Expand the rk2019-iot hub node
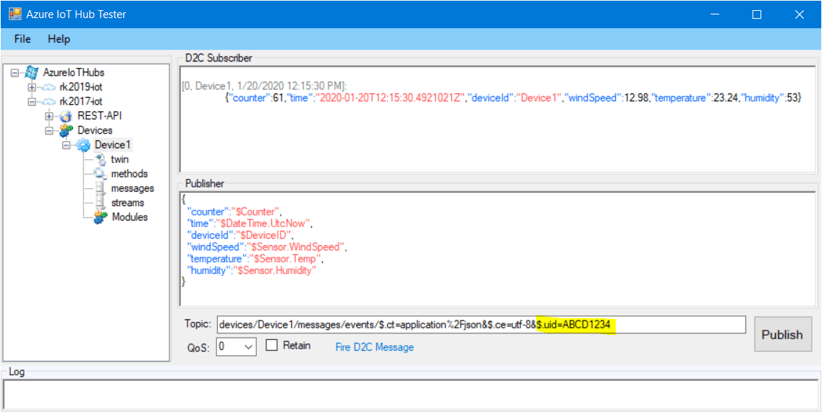The image size is (822, 413). tap(31, 87)
